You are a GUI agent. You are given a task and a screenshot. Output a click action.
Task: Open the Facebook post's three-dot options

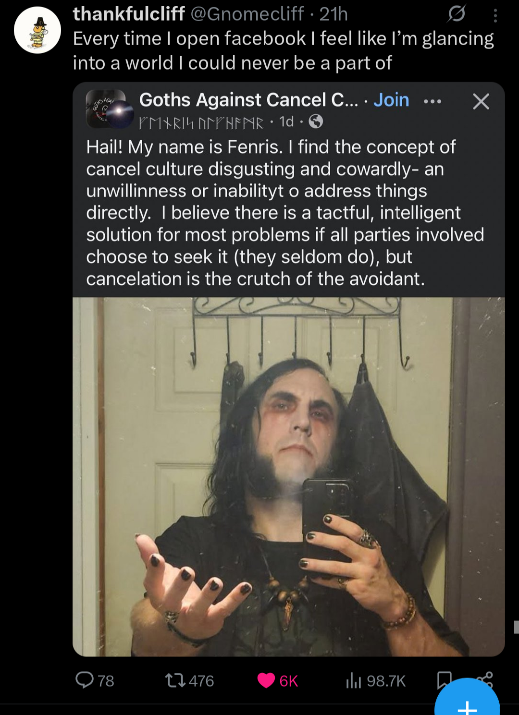pos(432,101)
